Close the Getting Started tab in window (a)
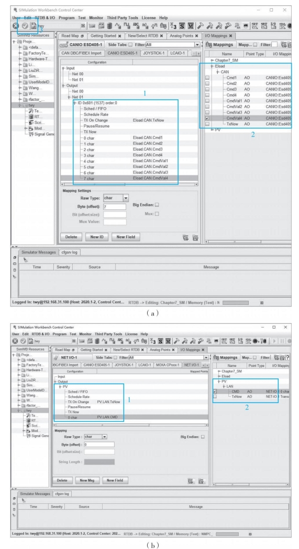The height and width of the screenshot is (549, 299). tap(119, 36)
